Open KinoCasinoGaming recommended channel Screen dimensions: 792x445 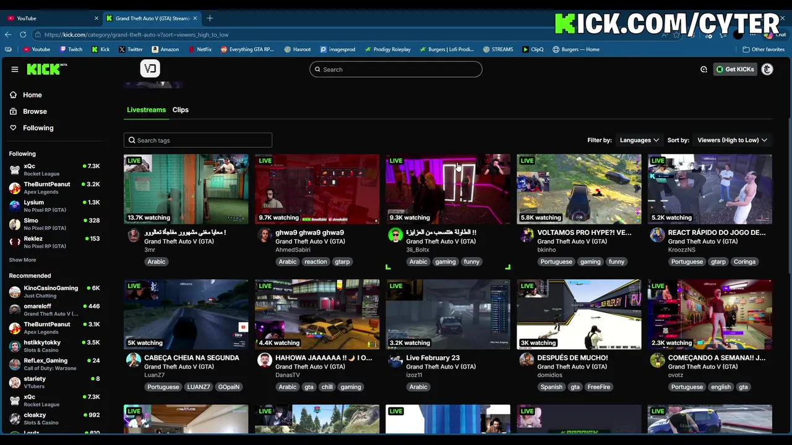(x=54, y=292)
